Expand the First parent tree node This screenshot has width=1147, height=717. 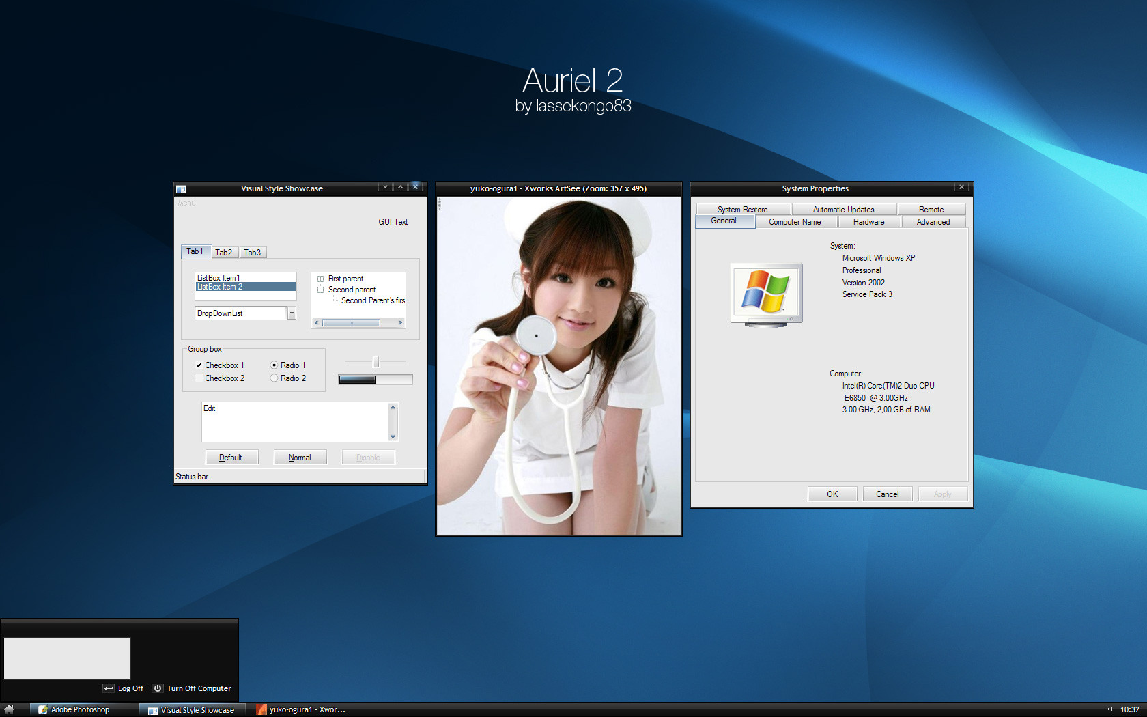click(320, 279)
